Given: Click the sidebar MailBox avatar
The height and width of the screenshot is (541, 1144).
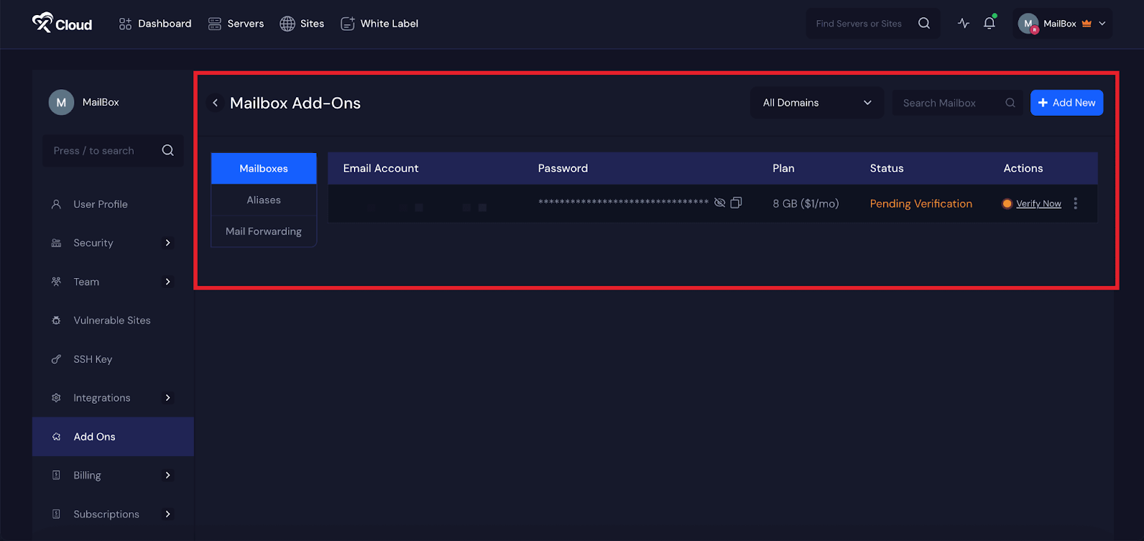Looking at the screenshot, I should coord(61,102).
